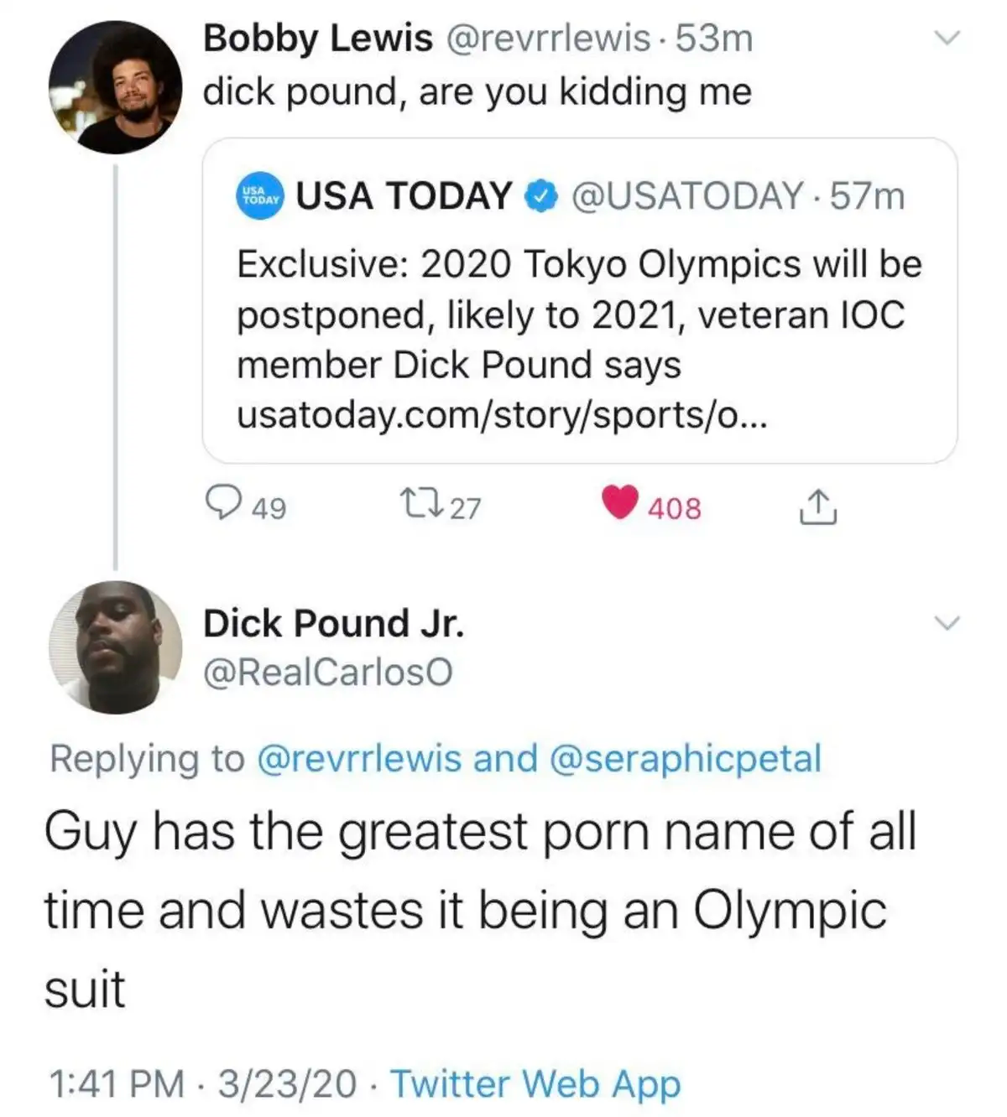Click the Dick Pound Jr. display name
This screenshot has height=1117, width=1007.
click(333, 623)
